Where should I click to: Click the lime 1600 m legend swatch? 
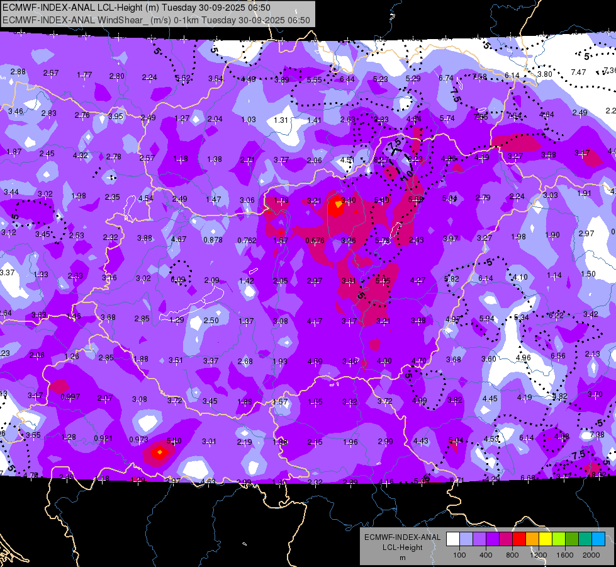pyautogui.click(x=559, y=539)
